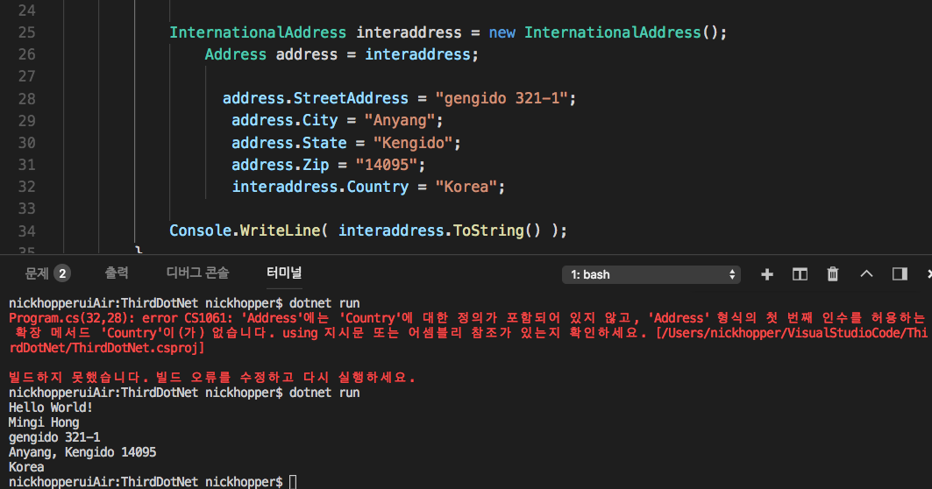The width and height of the screenshot is (932, 489).
Task: Create a new terminal with plus icon
Action: [767, 274]
